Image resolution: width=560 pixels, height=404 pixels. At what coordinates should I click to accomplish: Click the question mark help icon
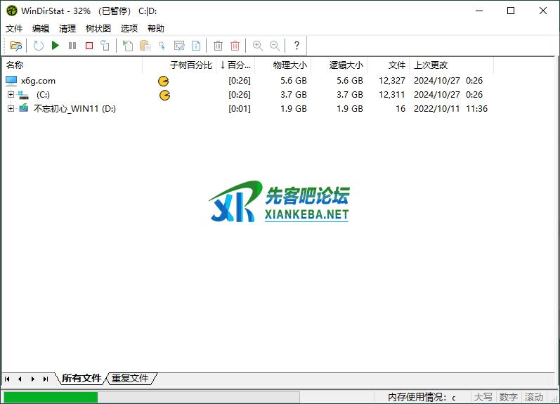(297, 46)
